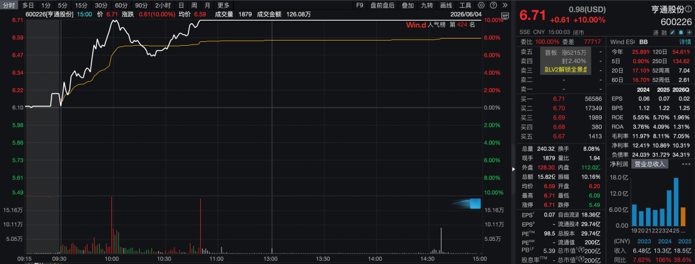Switch to 分时 intraday tab
This screenshot has height=264, width=695.
click(9, 5)
